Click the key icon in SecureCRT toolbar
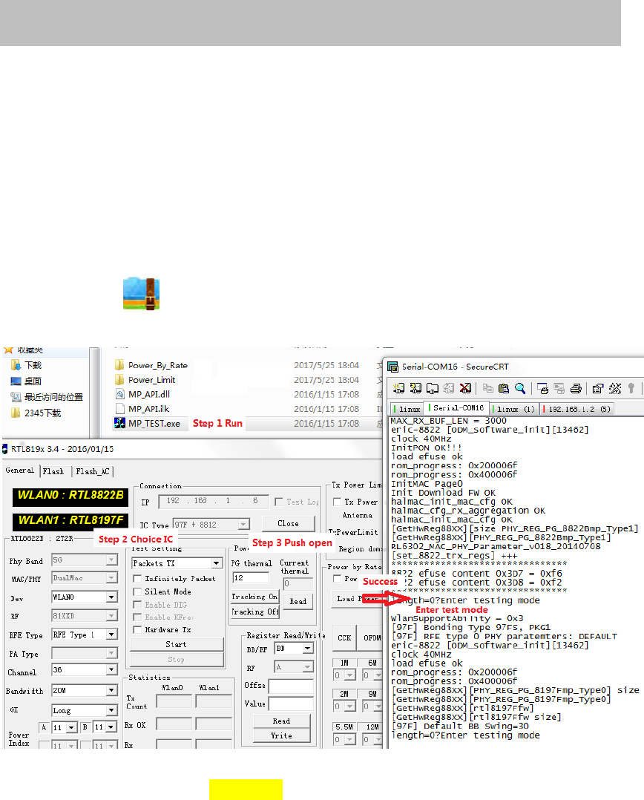 pos(631,388)
